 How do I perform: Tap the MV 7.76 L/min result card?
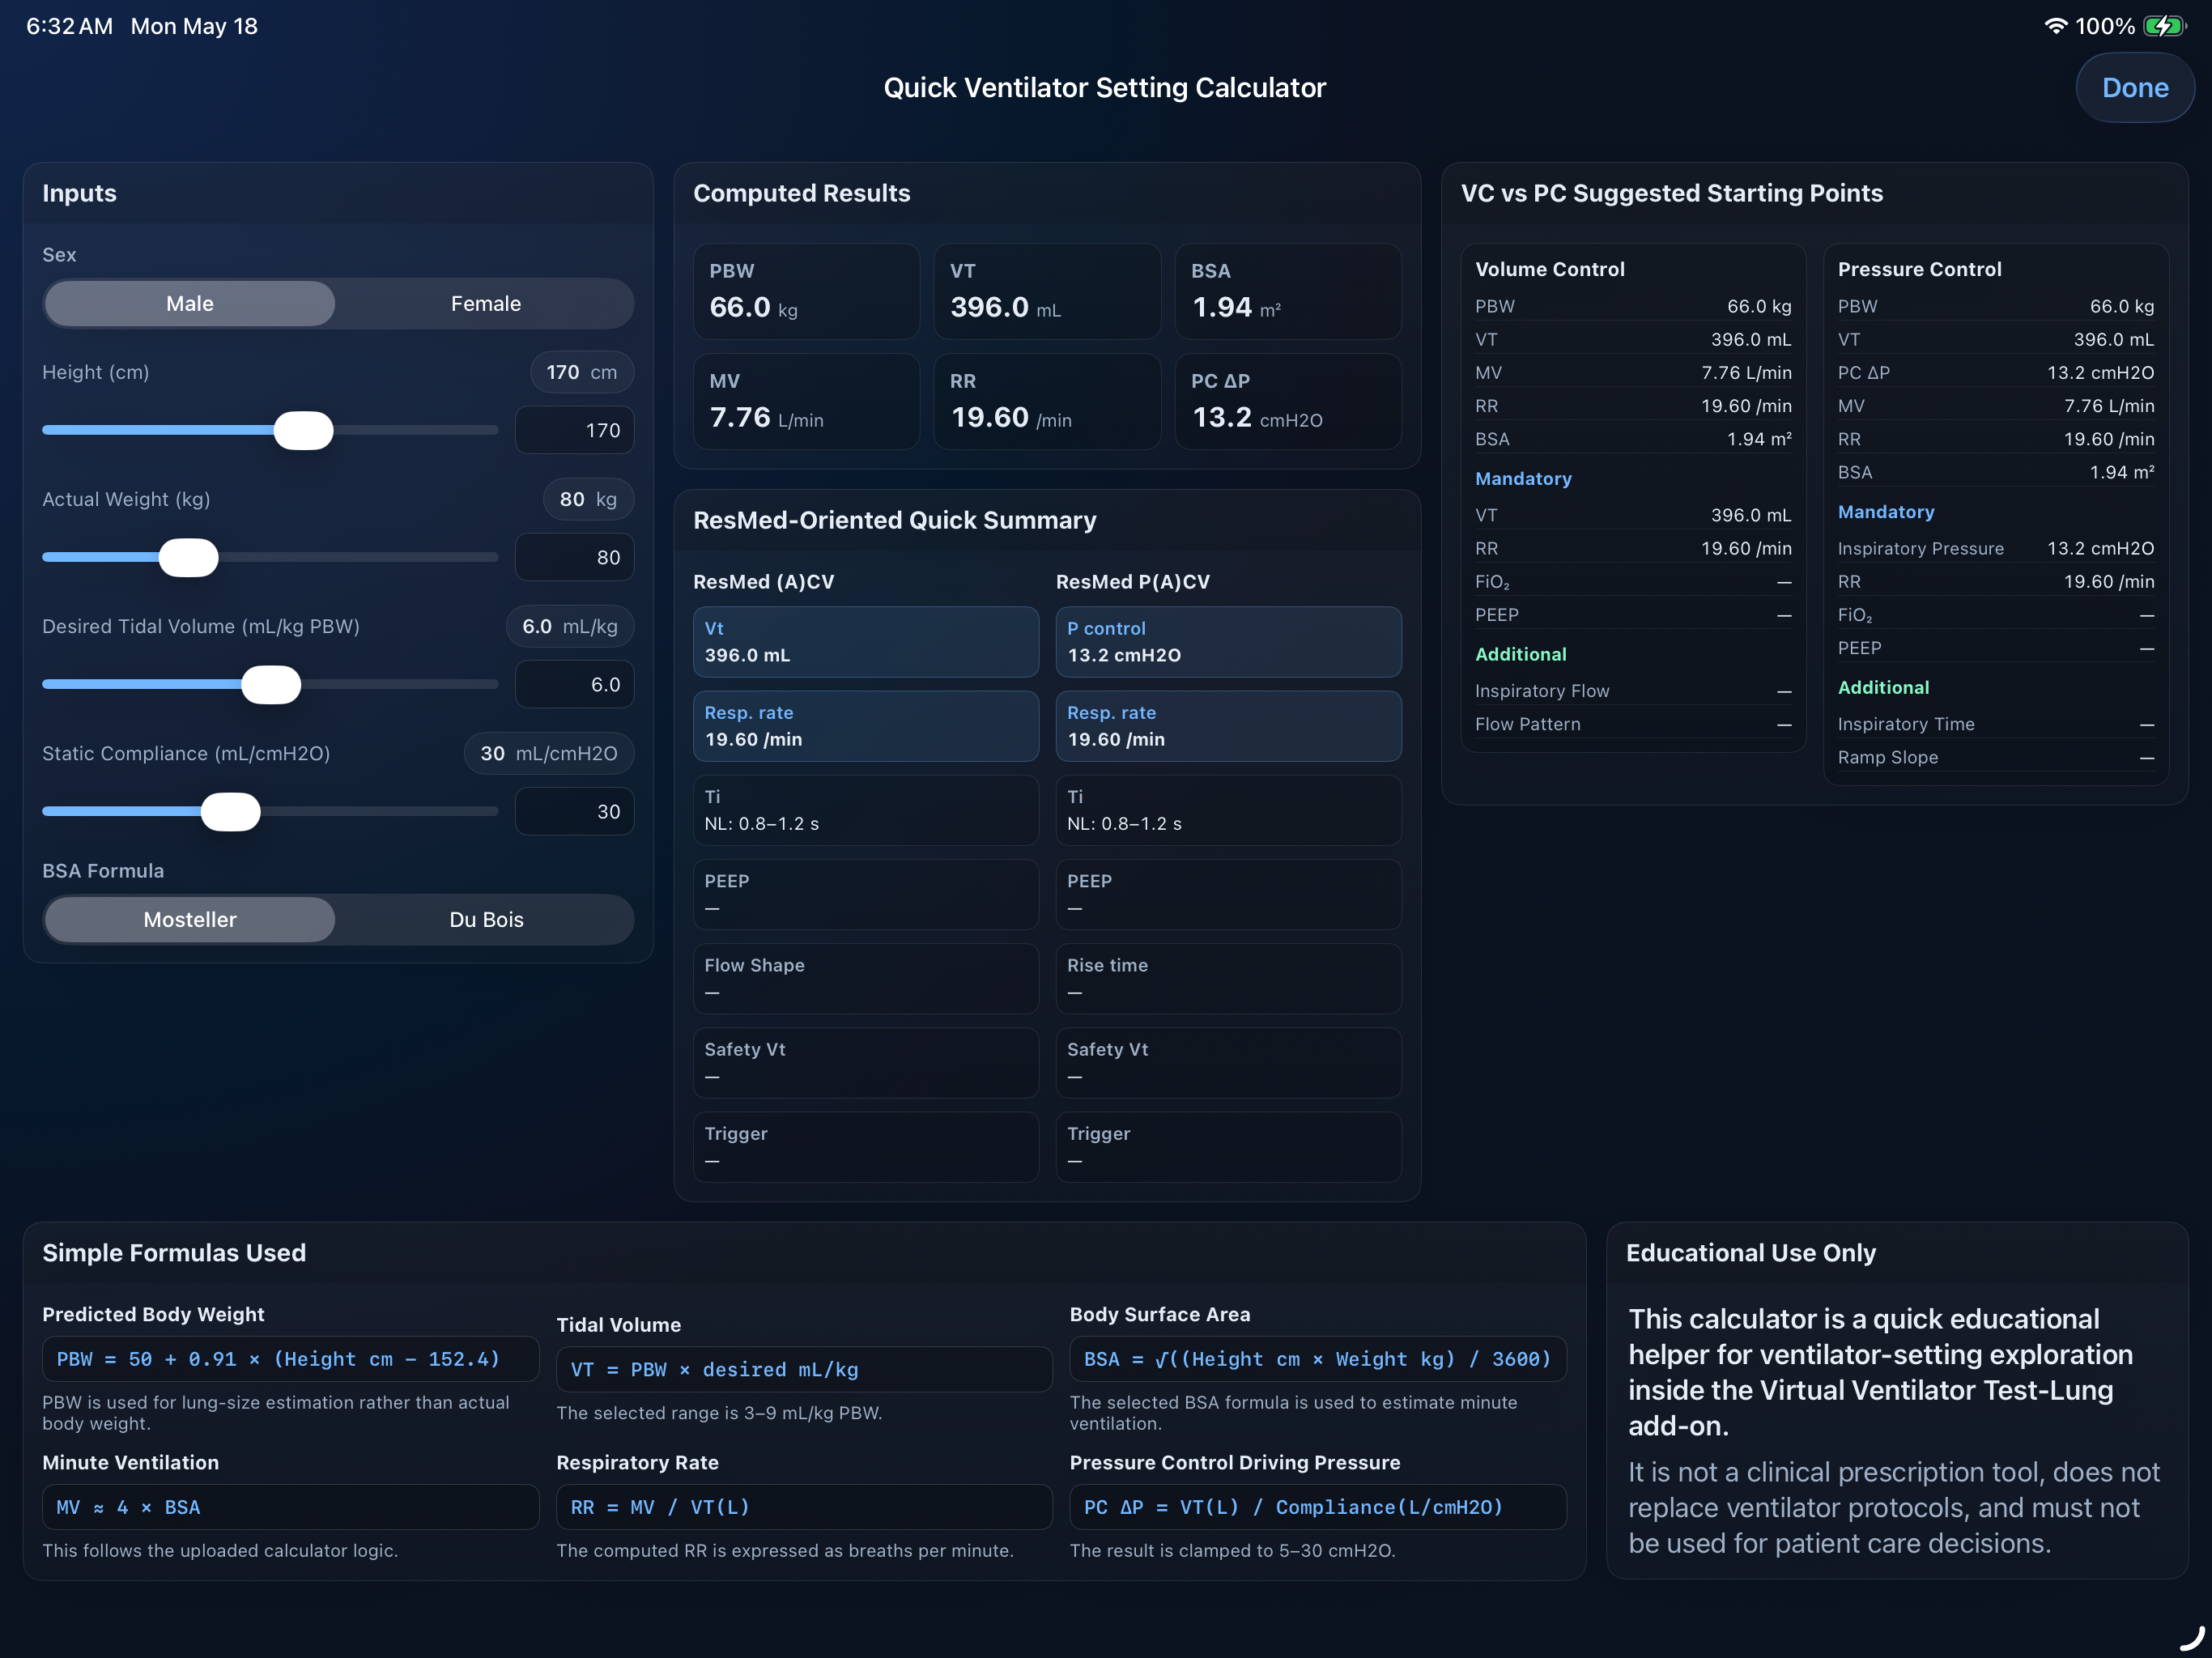click(806, 401)
